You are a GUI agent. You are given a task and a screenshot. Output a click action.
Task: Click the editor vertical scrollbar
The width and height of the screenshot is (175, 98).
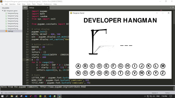tap(174, 17)
